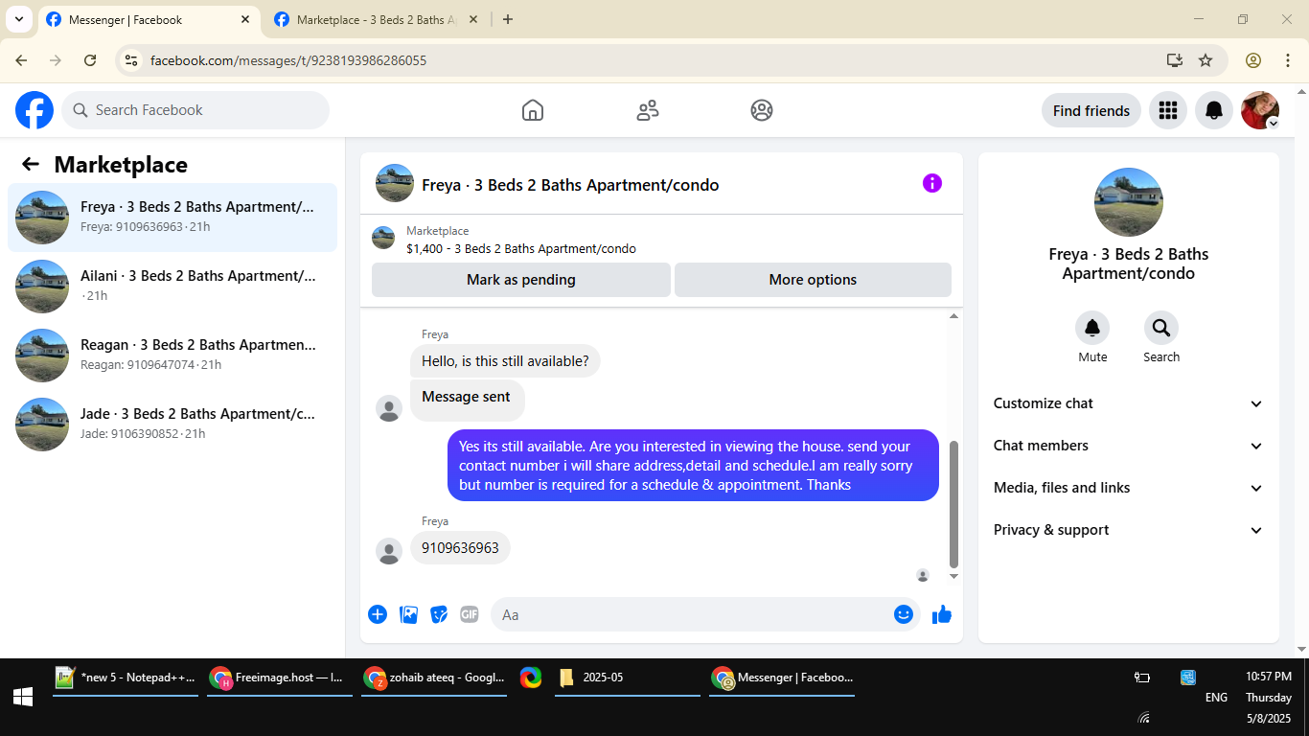1309x736 pixels.
Task: Click the "Hello, is this still available?" message
Action: point(505,361)
